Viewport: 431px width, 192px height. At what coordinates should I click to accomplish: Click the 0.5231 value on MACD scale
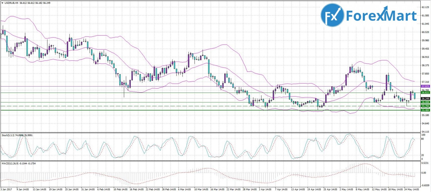424,163
